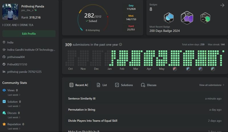Open the prithvinew004 GitHub link
This screenshot has width=228, height=132.
click(16, 57)
